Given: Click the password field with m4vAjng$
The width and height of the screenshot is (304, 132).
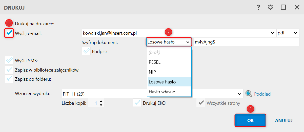Looking at the screenshot, I should (x=246, y=42).
